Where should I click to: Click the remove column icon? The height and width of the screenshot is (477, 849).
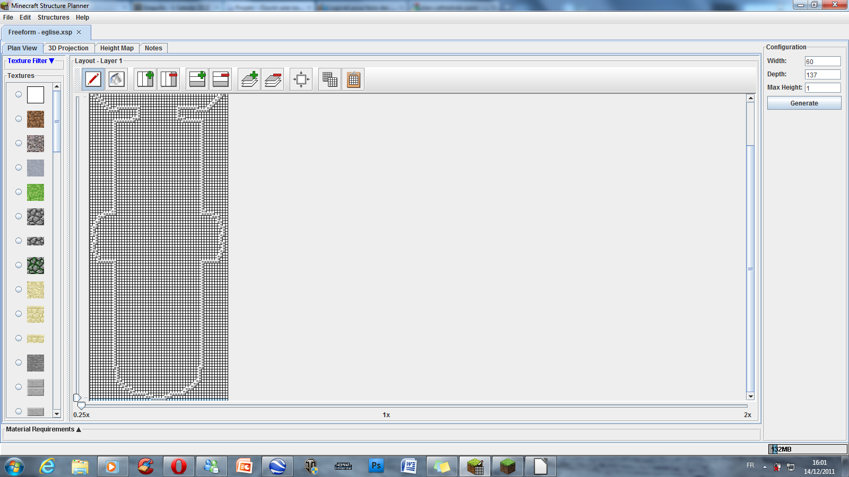click(169, 79)
